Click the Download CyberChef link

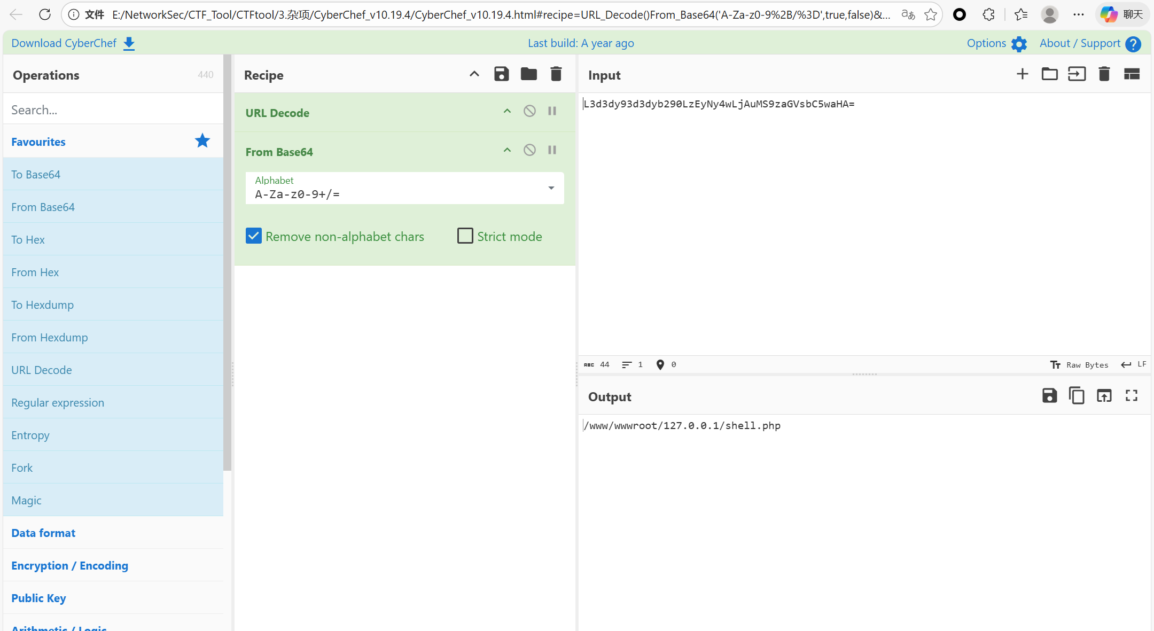click(x=73, y=43)
